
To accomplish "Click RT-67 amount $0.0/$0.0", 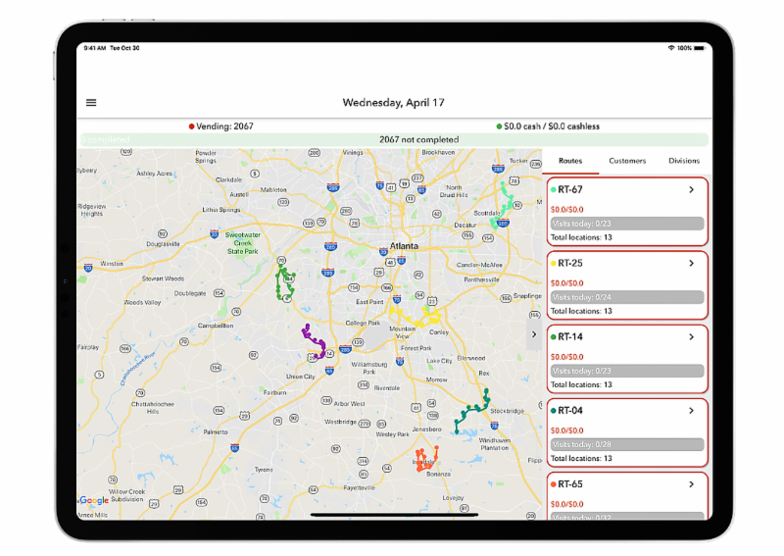I will coord(567,209).
